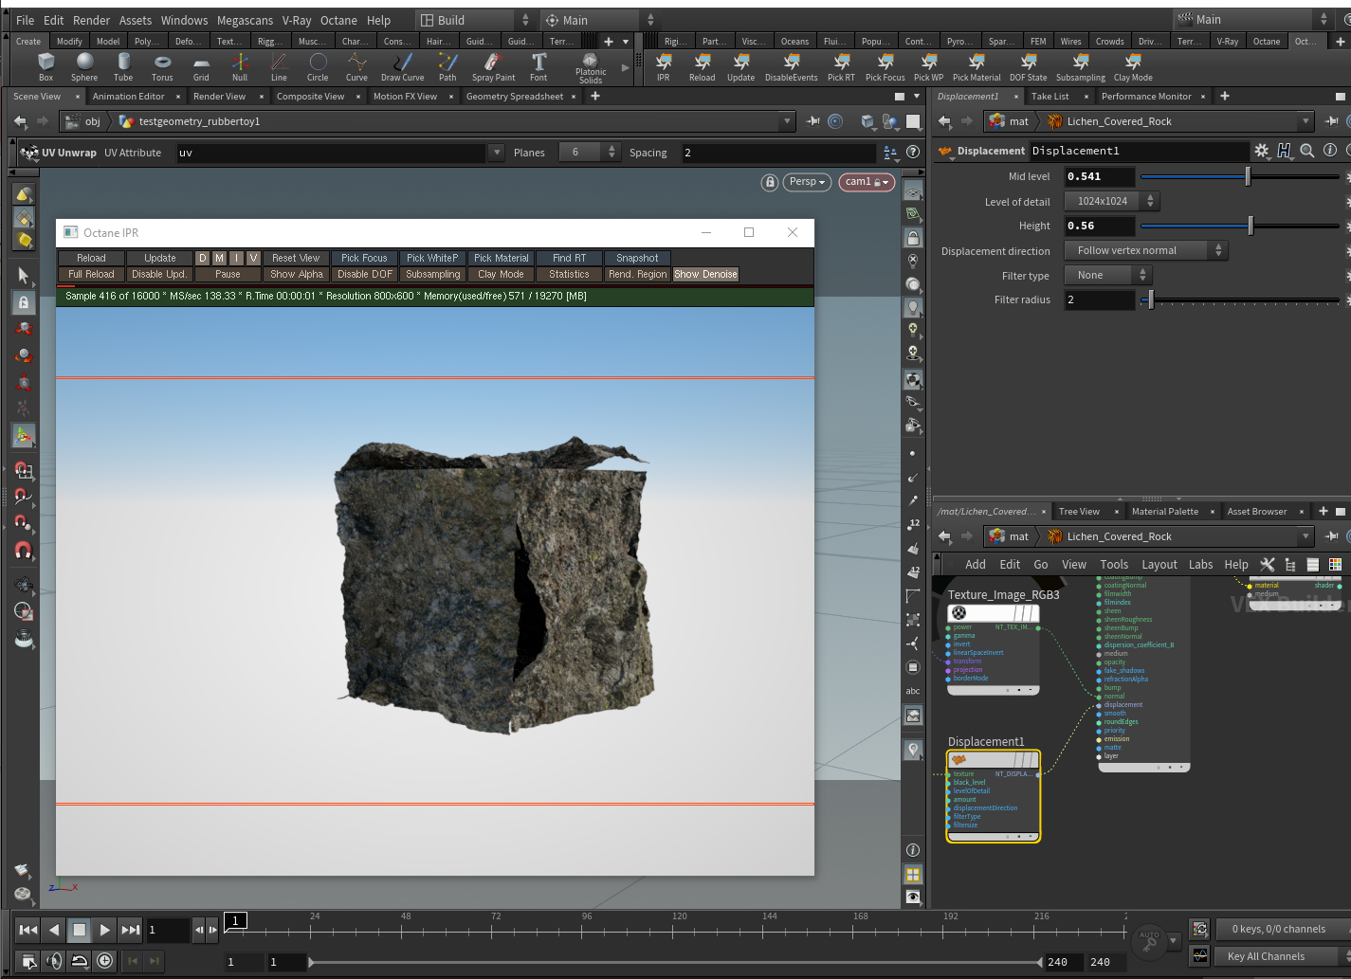Open the Displacement direction dropdown

click(1145, 251)
